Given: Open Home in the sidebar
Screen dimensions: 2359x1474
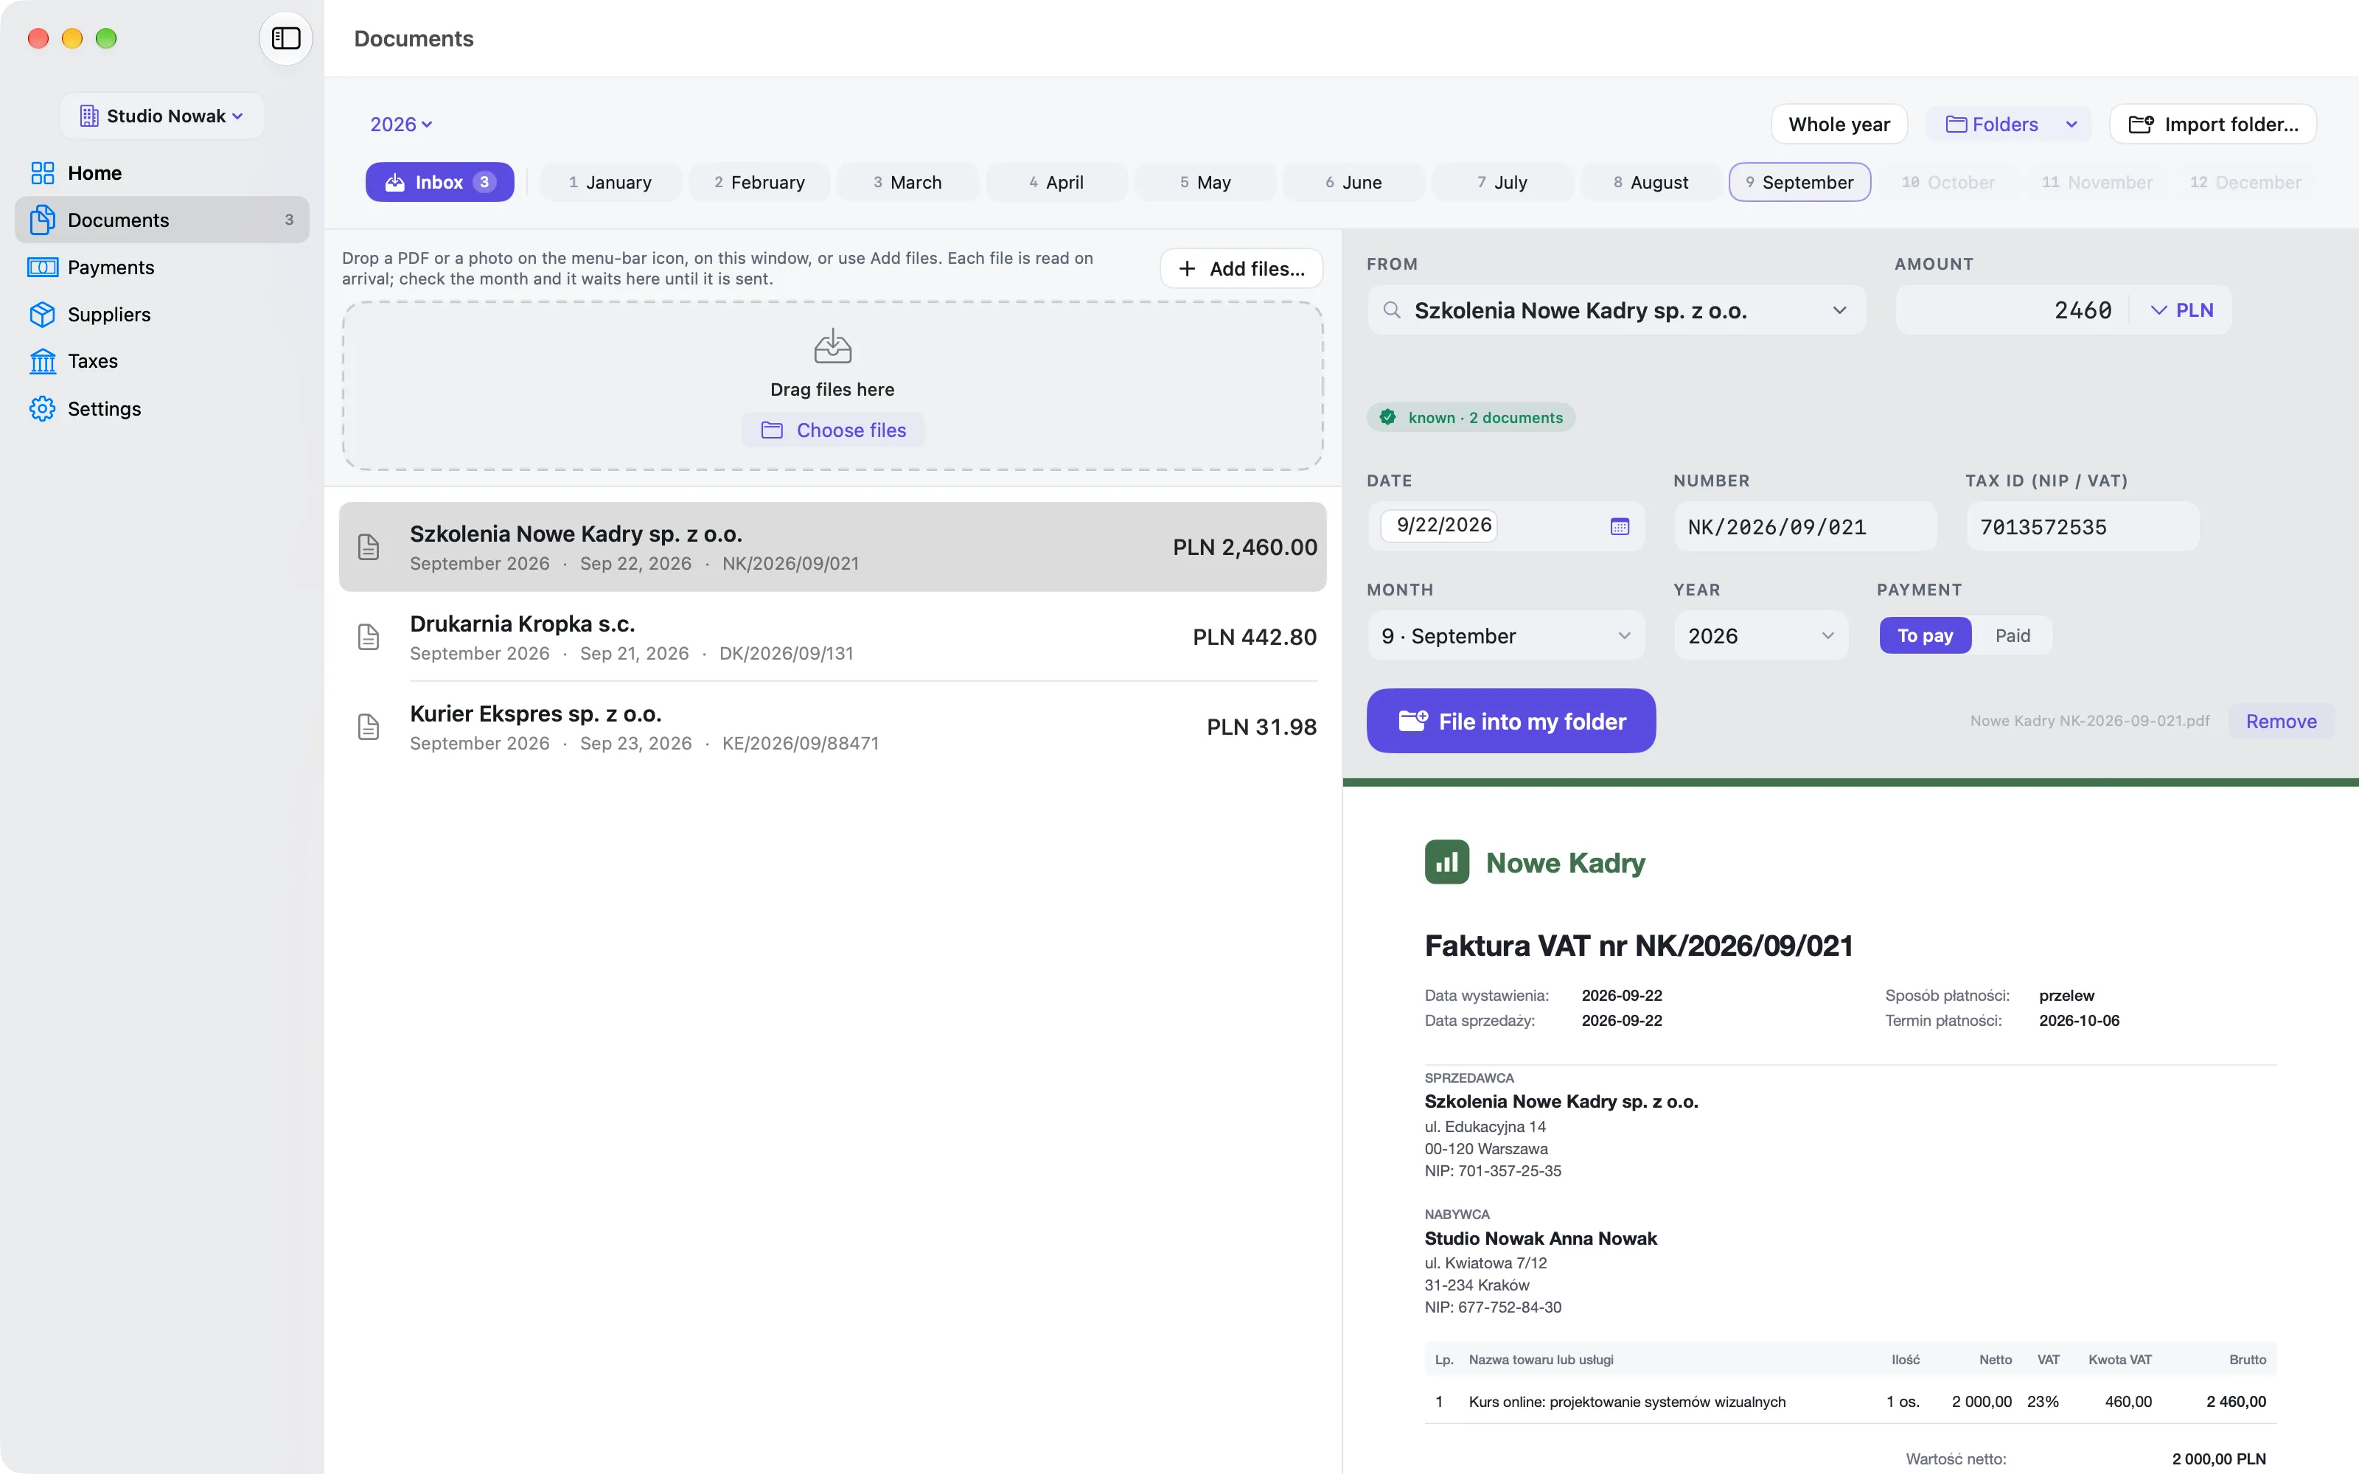Looking at the screenshot, I should pos(162,172).
